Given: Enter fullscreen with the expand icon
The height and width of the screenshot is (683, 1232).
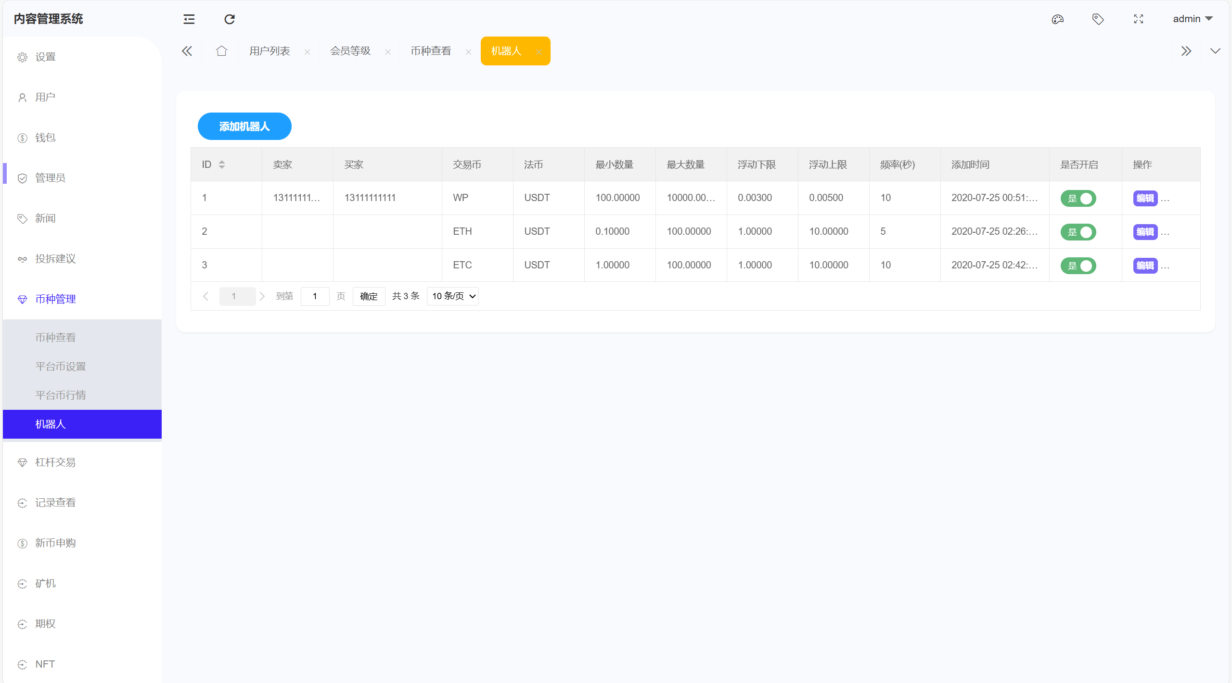Looking at the screenshot, I should pyautogui.click(x=1138, y=19).
